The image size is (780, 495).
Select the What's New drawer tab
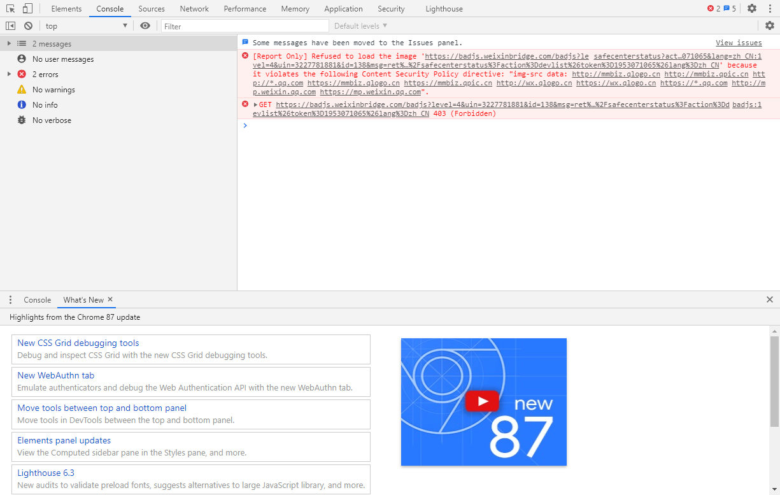click(x=83, y=299)
